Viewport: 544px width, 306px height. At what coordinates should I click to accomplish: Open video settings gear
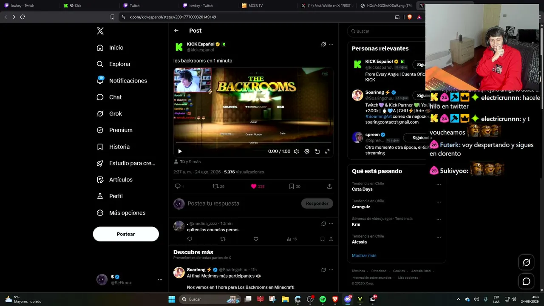pos(307,151)
